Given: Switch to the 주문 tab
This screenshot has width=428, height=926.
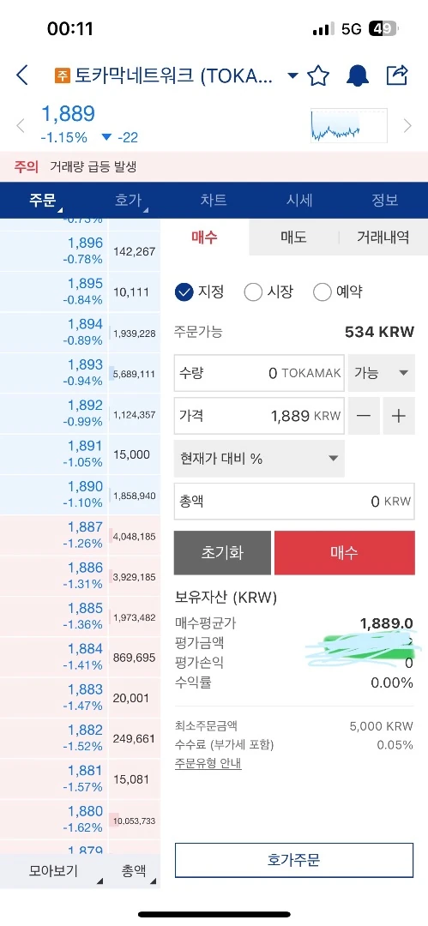Looking at the screenshot, I should 43,200.
